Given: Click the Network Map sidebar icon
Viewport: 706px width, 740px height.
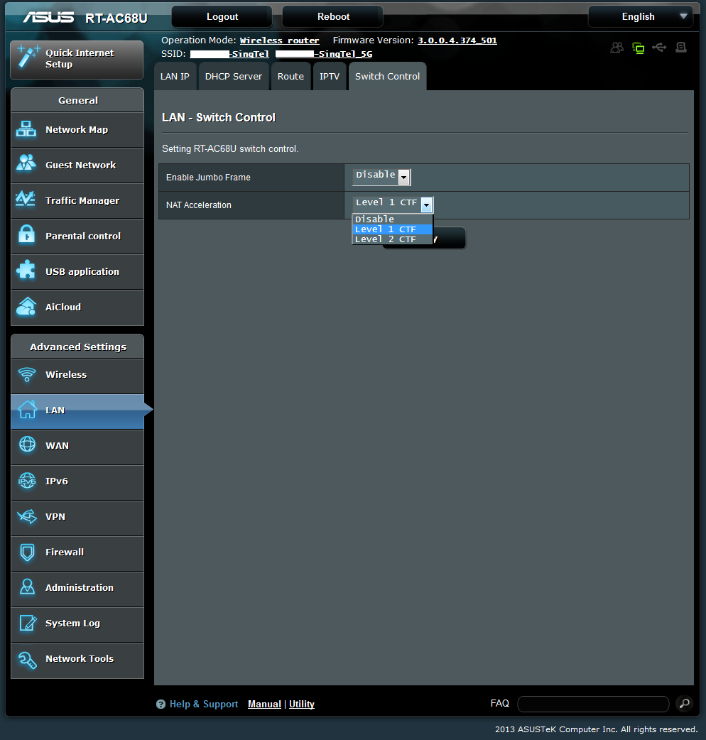Looking at the screenshot, I should click(x=26, y=129).
